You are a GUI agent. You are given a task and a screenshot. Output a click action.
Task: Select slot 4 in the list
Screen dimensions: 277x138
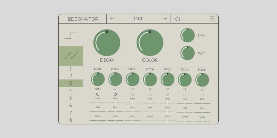coord(71,91)
